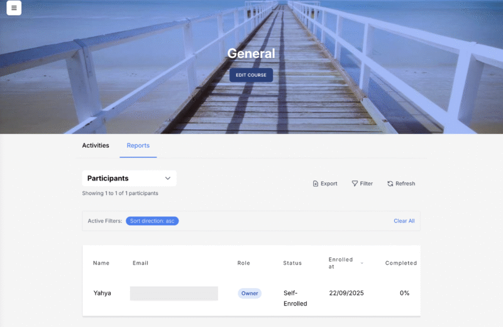Click the Filter funnel icon
Screen dimensions: 503x327
pyautogui.click(x=355, y=184)
